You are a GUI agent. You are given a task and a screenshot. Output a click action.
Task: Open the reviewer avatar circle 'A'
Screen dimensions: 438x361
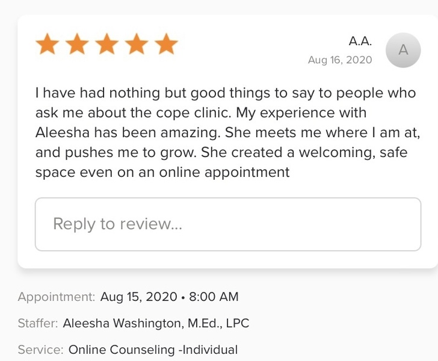click(x=403, y=51)
